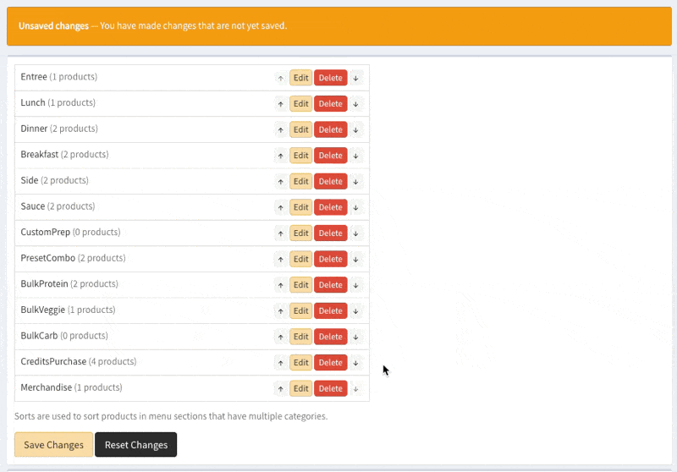
Task: Edit the CreditsPurchase category
Action: pos(301,362)
